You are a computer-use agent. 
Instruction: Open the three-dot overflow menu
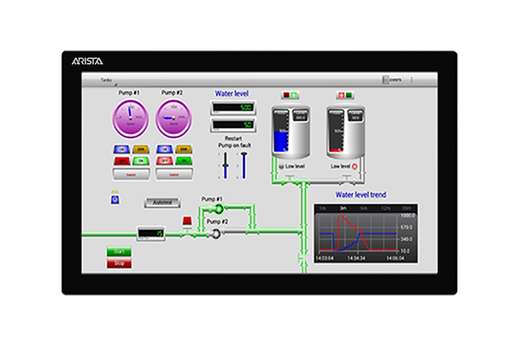click(412, 80)
